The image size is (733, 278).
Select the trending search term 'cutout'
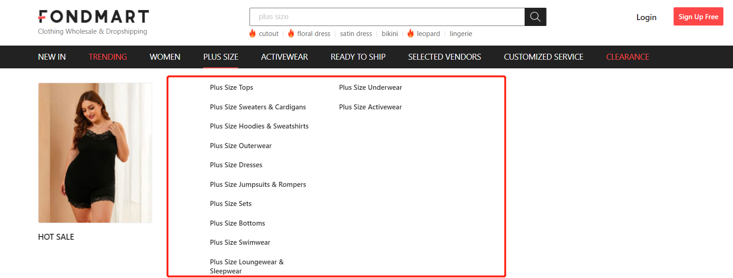pyautogui.click(x=268, y=34)
